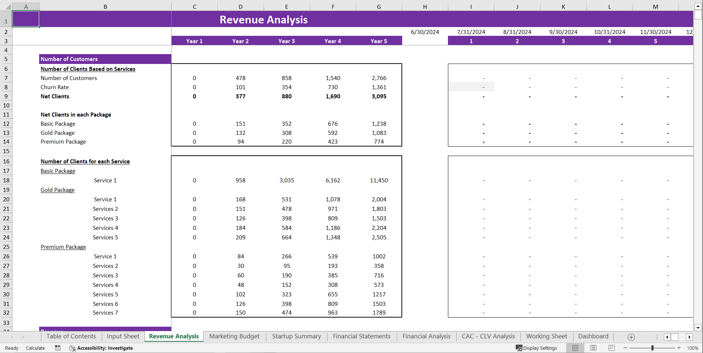Click the Services 7 label
The width and height of the screenshot is (703, 353).
click(x=105, y=312)
